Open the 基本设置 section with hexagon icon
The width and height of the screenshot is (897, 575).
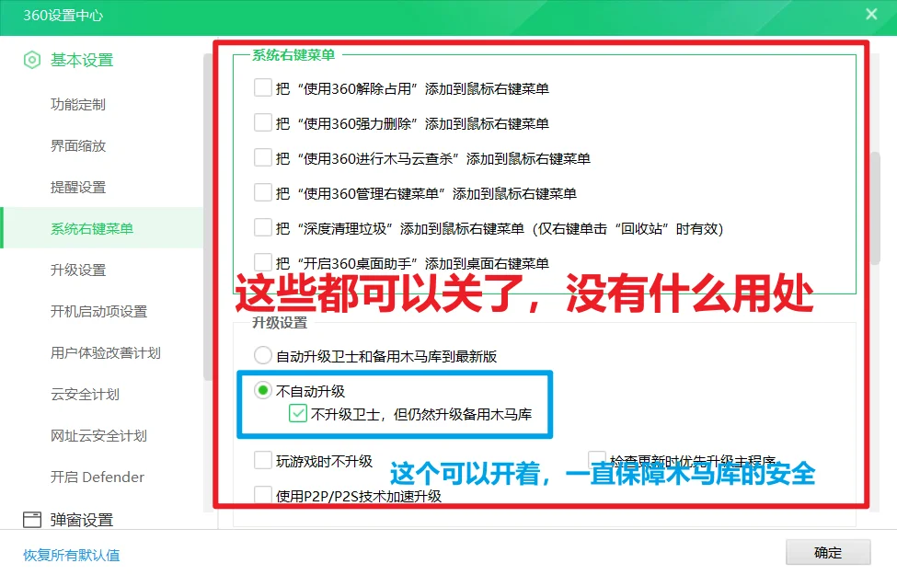68,60
